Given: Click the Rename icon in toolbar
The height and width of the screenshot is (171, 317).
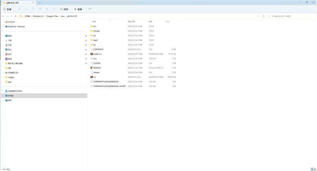Looking at the screenshot, I should pos(40,9).
